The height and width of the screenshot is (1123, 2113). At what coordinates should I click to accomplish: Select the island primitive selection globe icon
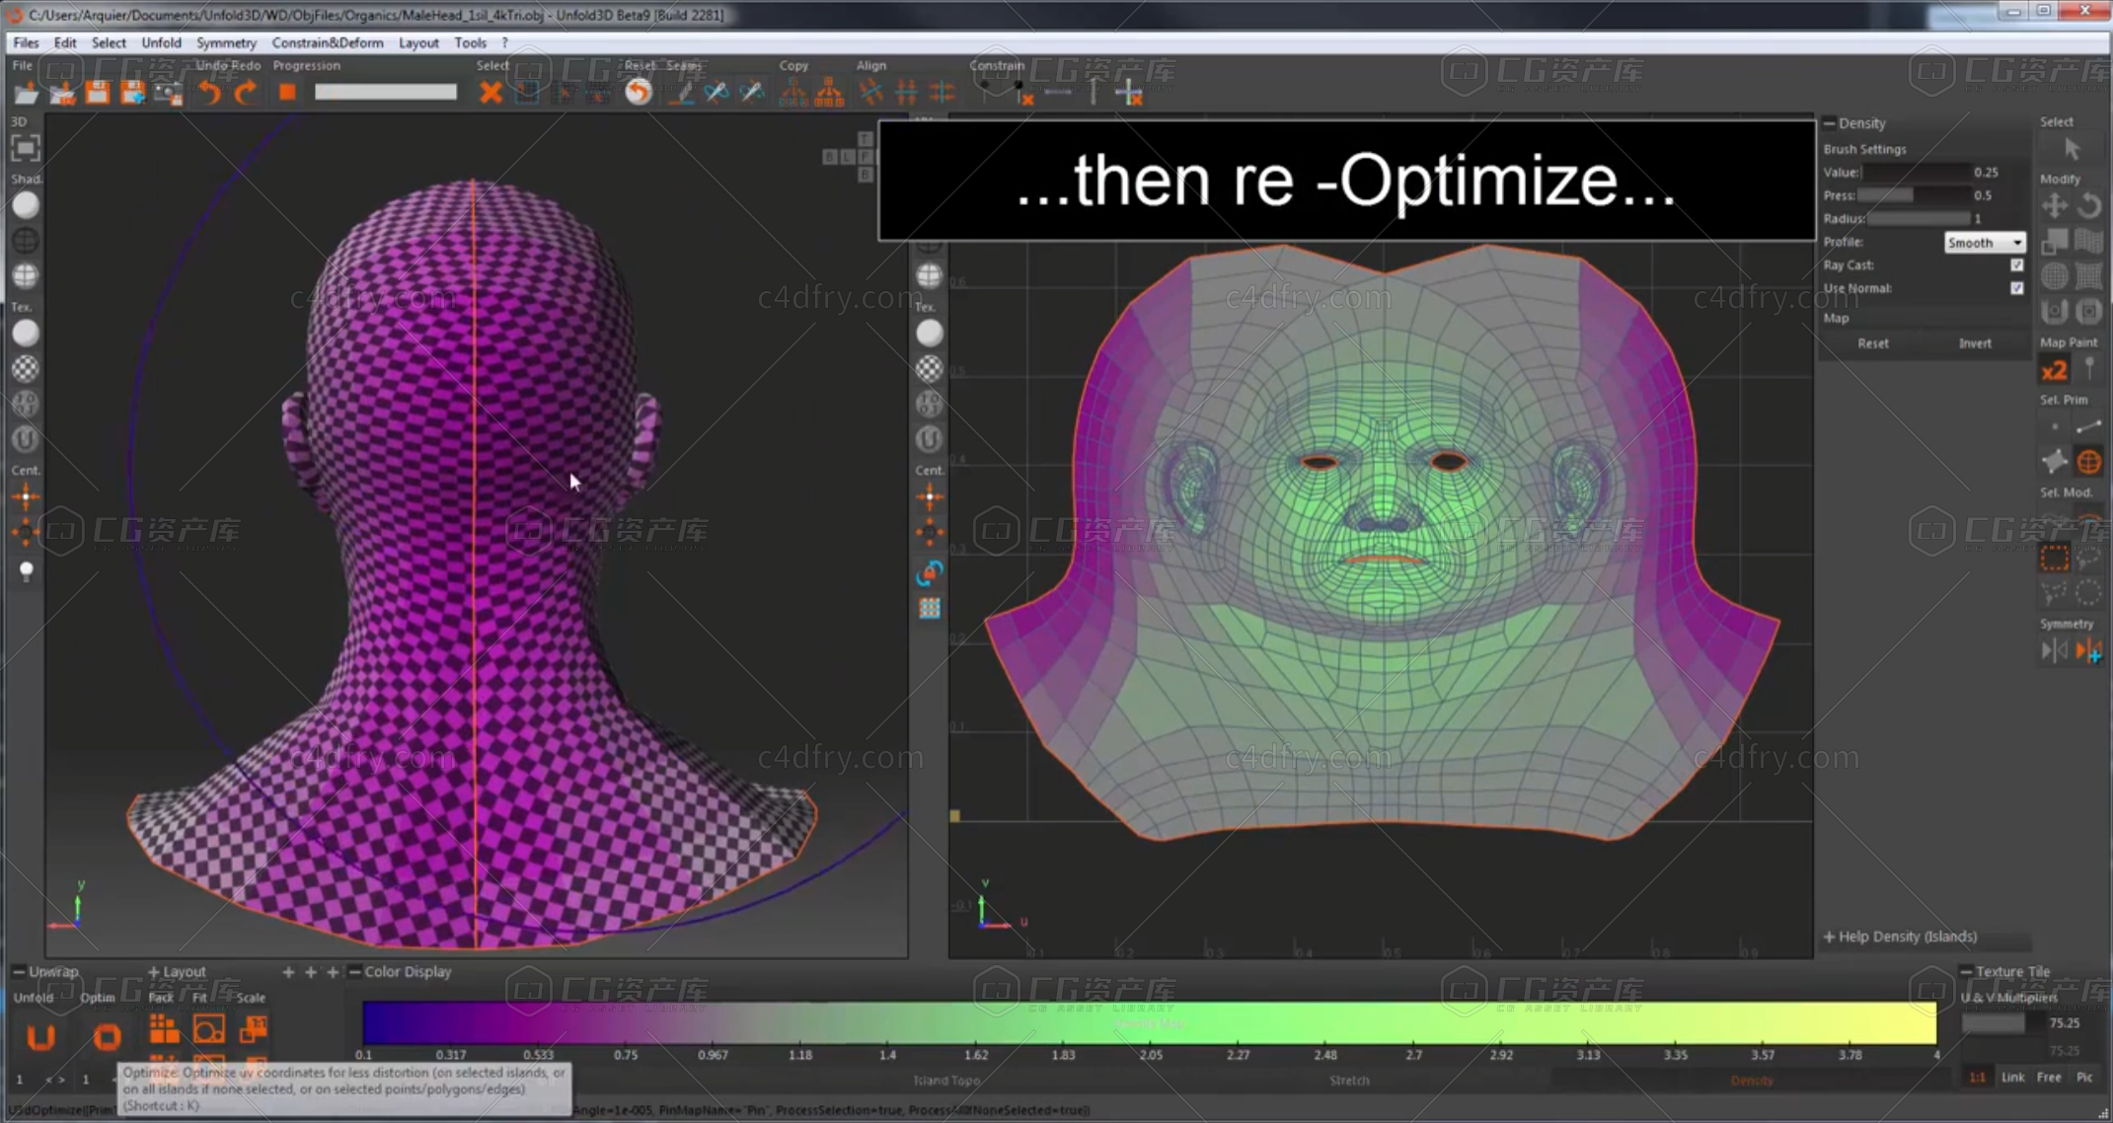[x=2089, y=461]
